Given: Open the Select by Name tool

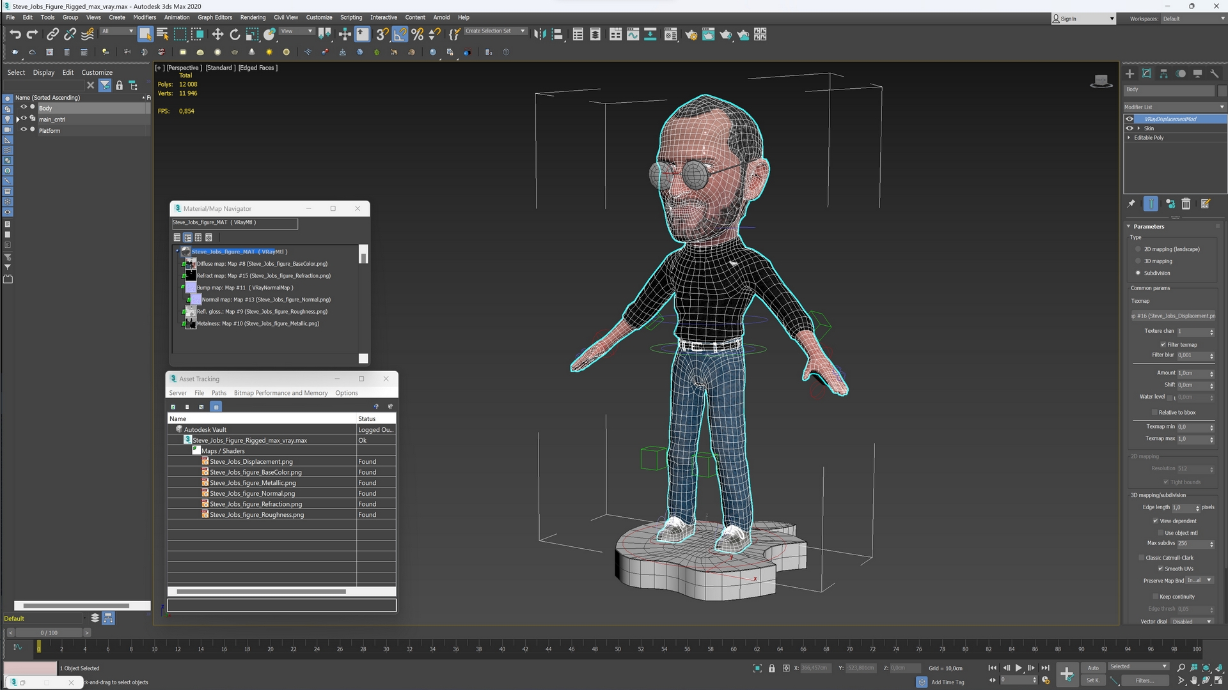Looking at the screenshot, I should [x=162, y=34].
